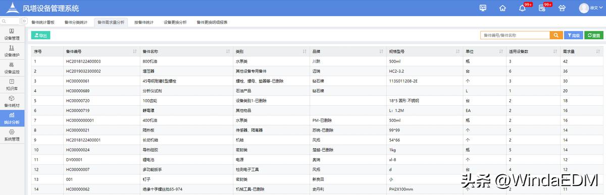Image resolution: width=606 pixels, height=195 pixels.
Task: Switch to 设备更换分析 tab
Action: tap(175, 22)
